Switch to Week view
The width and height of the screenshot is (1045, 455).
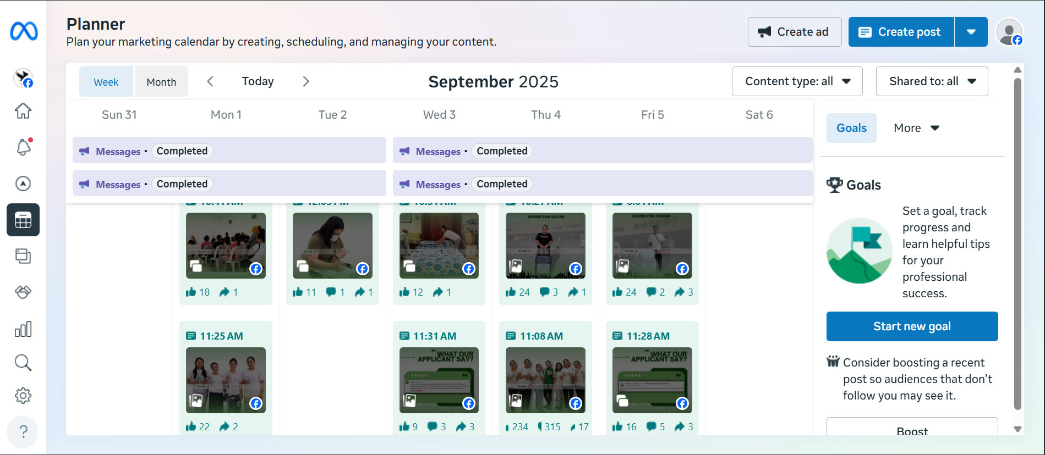coord(106,82)
